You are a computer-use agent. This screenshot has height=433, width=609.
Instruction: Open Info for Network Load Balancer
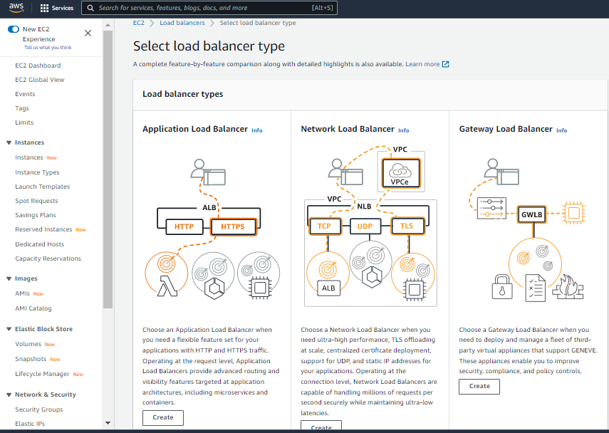pos(404,130)
